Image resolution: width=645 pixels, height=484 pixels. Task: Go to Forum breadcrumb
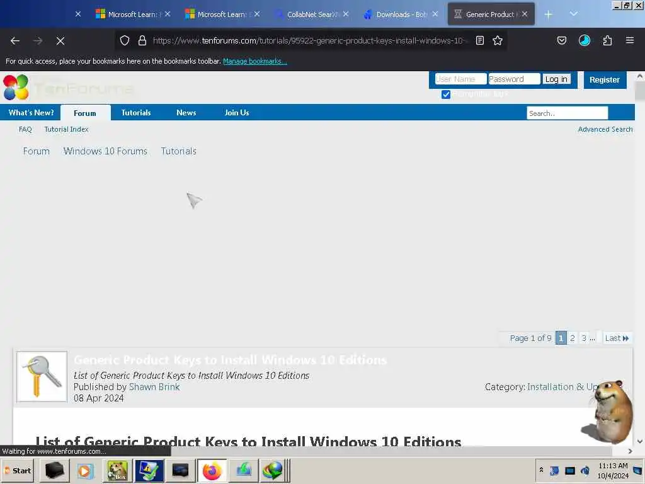pos(36,151)
